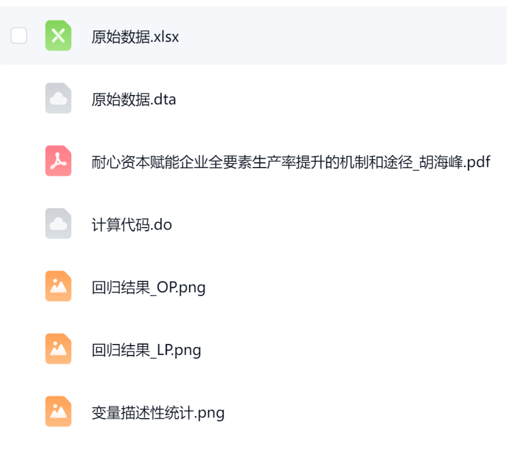The image size is (507, 450).
Task: Open the 变量描述性统计.png file name
Action: click(x=158, y=413)
